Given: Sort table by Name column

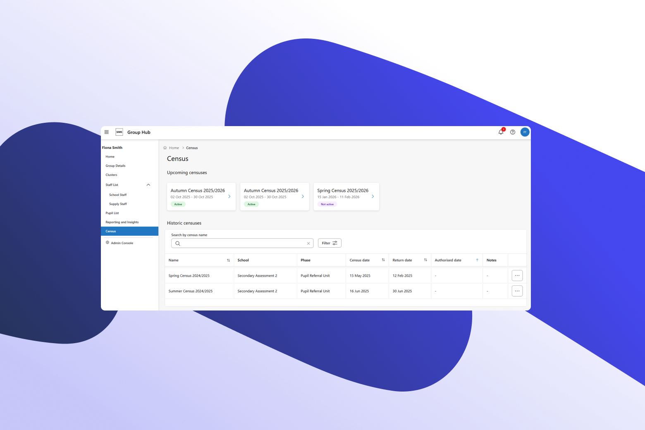Looking at the screenshot, I should coord(228,260).
